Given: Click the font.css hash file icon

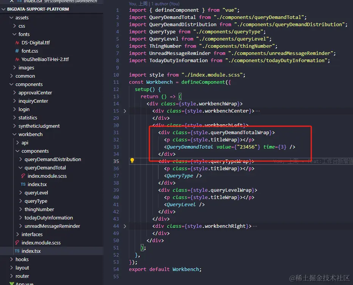Looking at the screenshot, I should [17, 51].
